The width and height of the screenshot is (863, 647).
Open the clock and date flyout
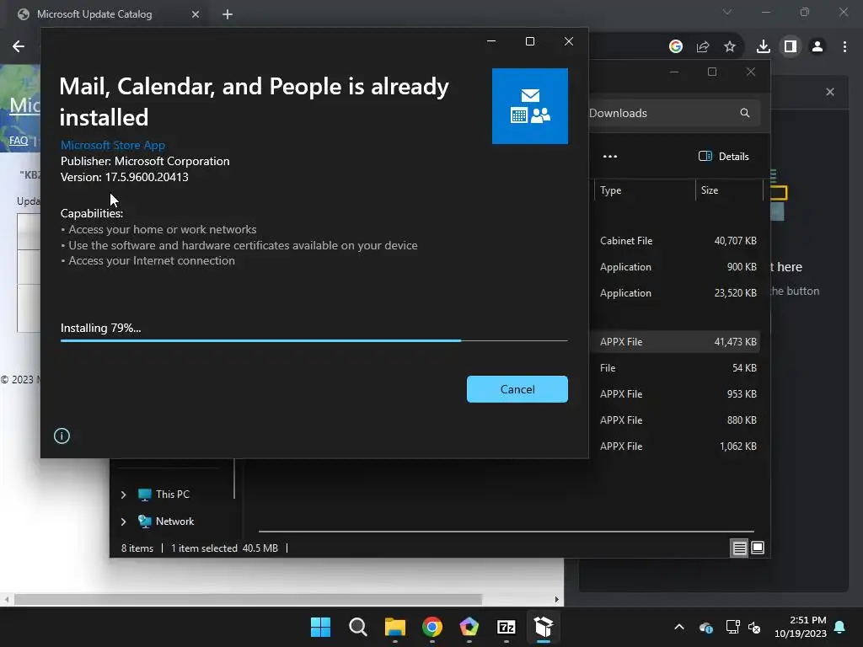[801, 627]
